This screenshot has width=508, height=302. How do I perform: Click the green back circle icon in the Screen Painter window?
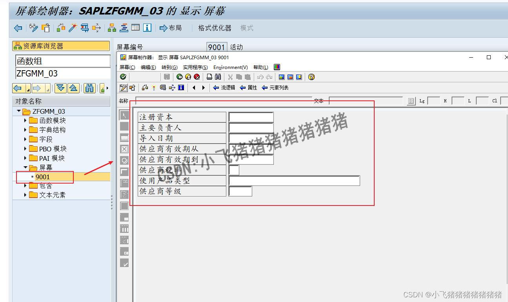coord(180,77)
